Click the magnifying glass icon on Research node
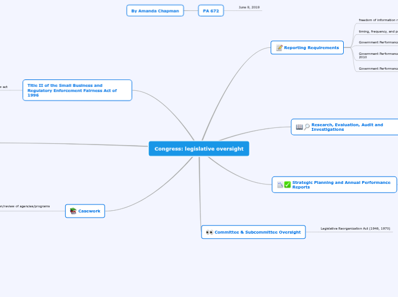398x297 pixels. pos(307,127)
